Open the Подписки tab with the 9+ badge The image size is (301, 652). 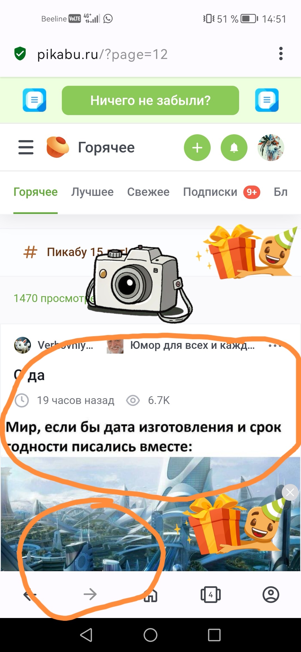[222, 192]
